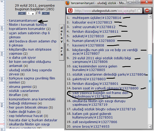The image size is (155, 131).
Task: Open entry 'zall sevişelimmi/#13277866'
Action: (x=95, y=122)
